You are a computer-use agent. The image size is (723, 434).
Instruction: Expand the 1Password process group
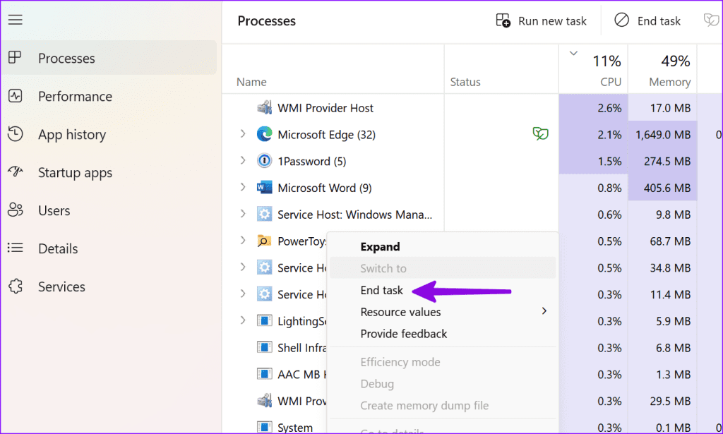(243, 161)
